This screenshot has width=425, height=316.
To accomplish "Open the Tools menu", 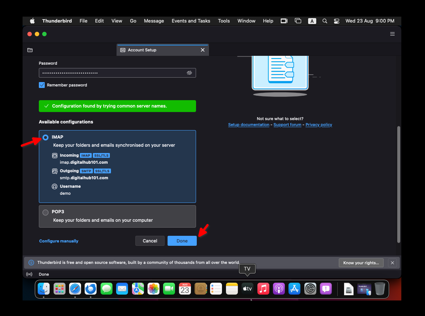I will pyautogui.click(x=224, y=21).
